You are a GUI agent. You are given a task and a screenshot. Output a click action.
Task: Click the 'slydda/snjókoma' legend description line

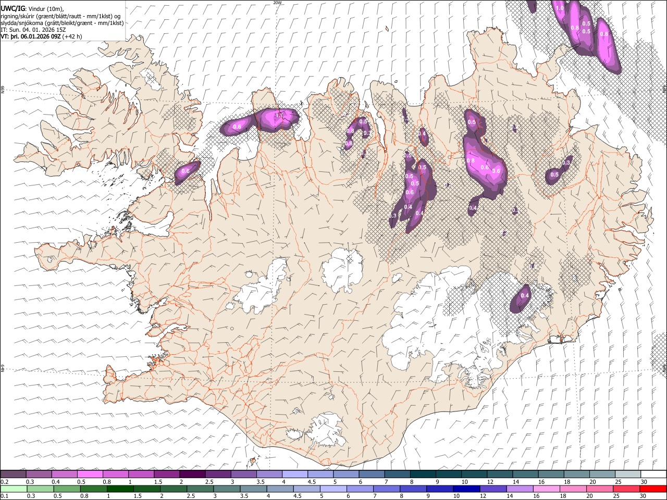pos(62,23)
